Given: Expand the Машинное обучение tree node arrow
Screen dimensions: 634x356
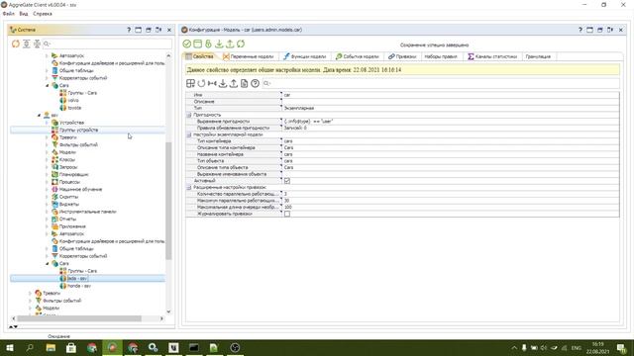Looking at the screenshot, I should coord(47,189).
